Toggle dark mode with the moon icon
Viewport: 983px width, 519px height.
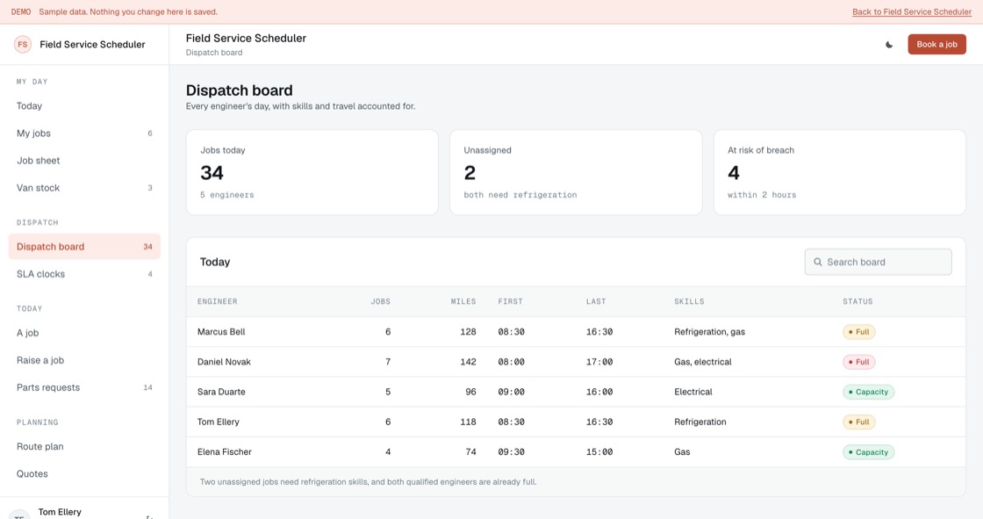pyautogui.click(x=889, y=45)
